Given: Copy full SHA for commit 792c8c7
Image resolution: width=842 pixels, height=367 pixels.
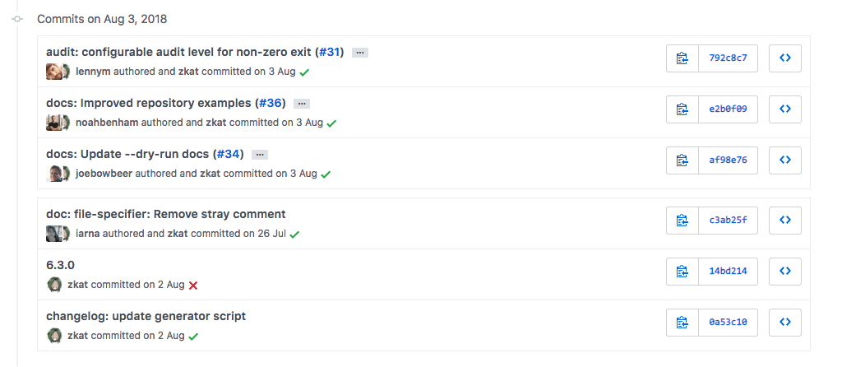Looking at the screenshot, I should point(682,58).
